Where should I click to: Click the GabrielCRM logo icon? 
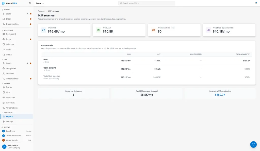(x=3, y=3)
